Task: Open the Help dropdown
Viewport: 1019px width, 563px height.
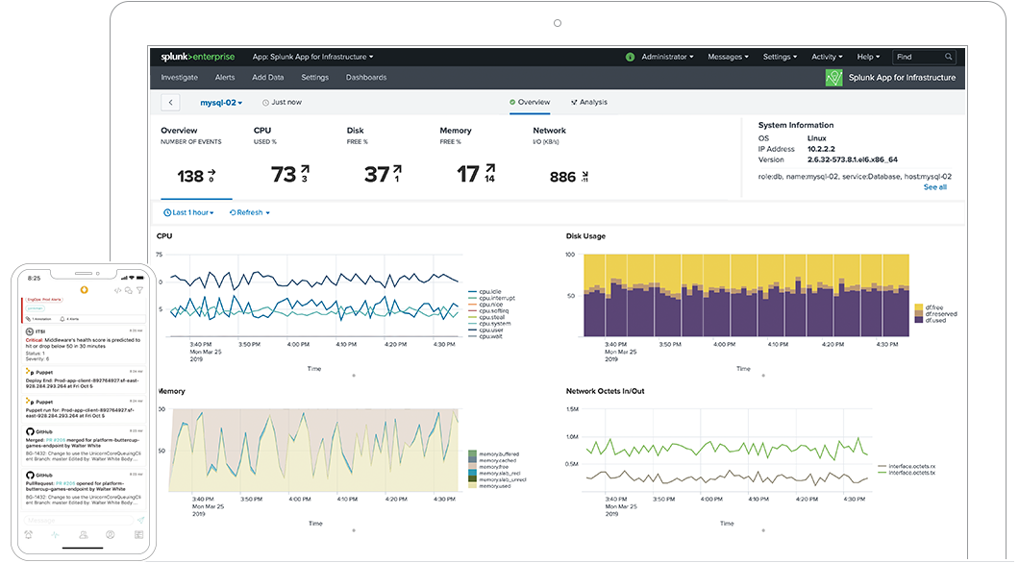Action: [x=868, y=57]
